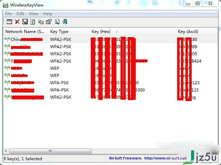Open the Help menu
221x165 pixels.
[x=48, y=14]
